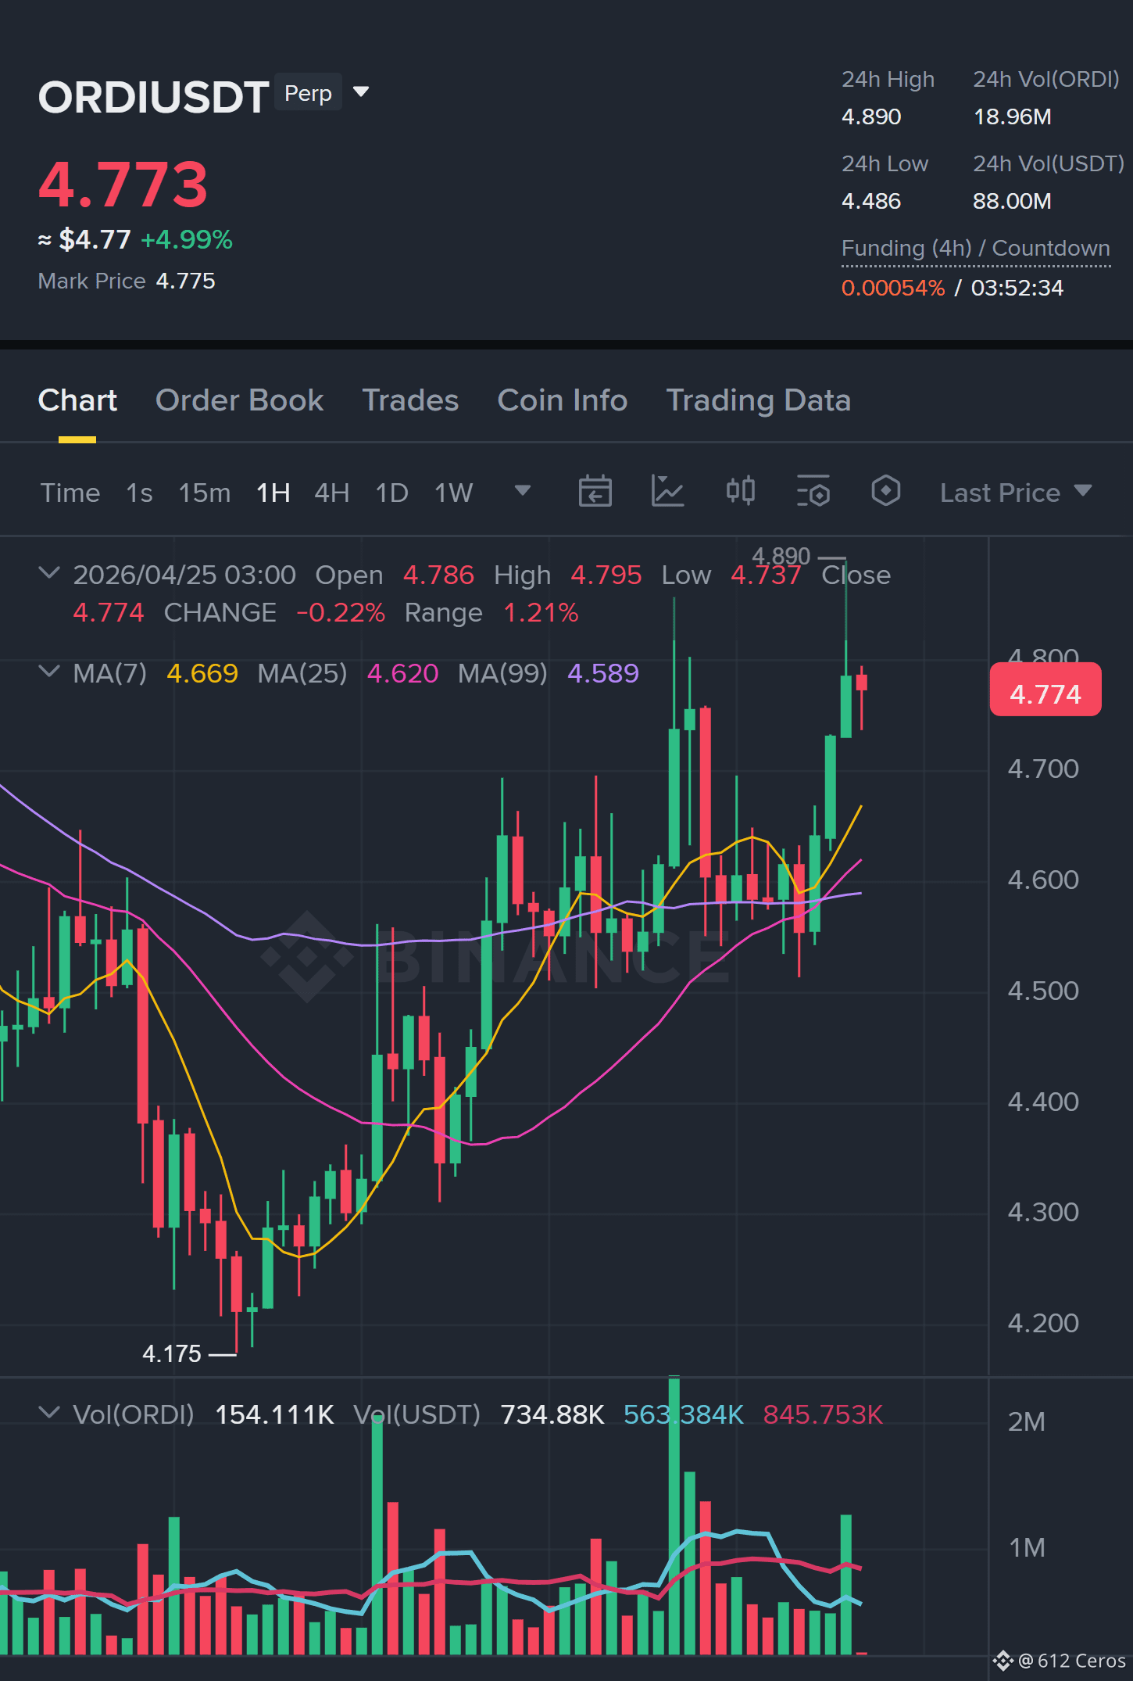Select the 1s time interval

point(139,493)
